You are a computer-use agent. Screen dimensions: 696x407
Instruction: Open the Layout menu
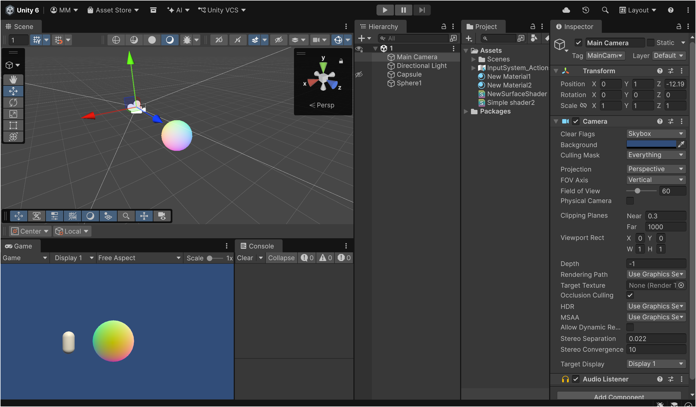(x=637, y=10)
